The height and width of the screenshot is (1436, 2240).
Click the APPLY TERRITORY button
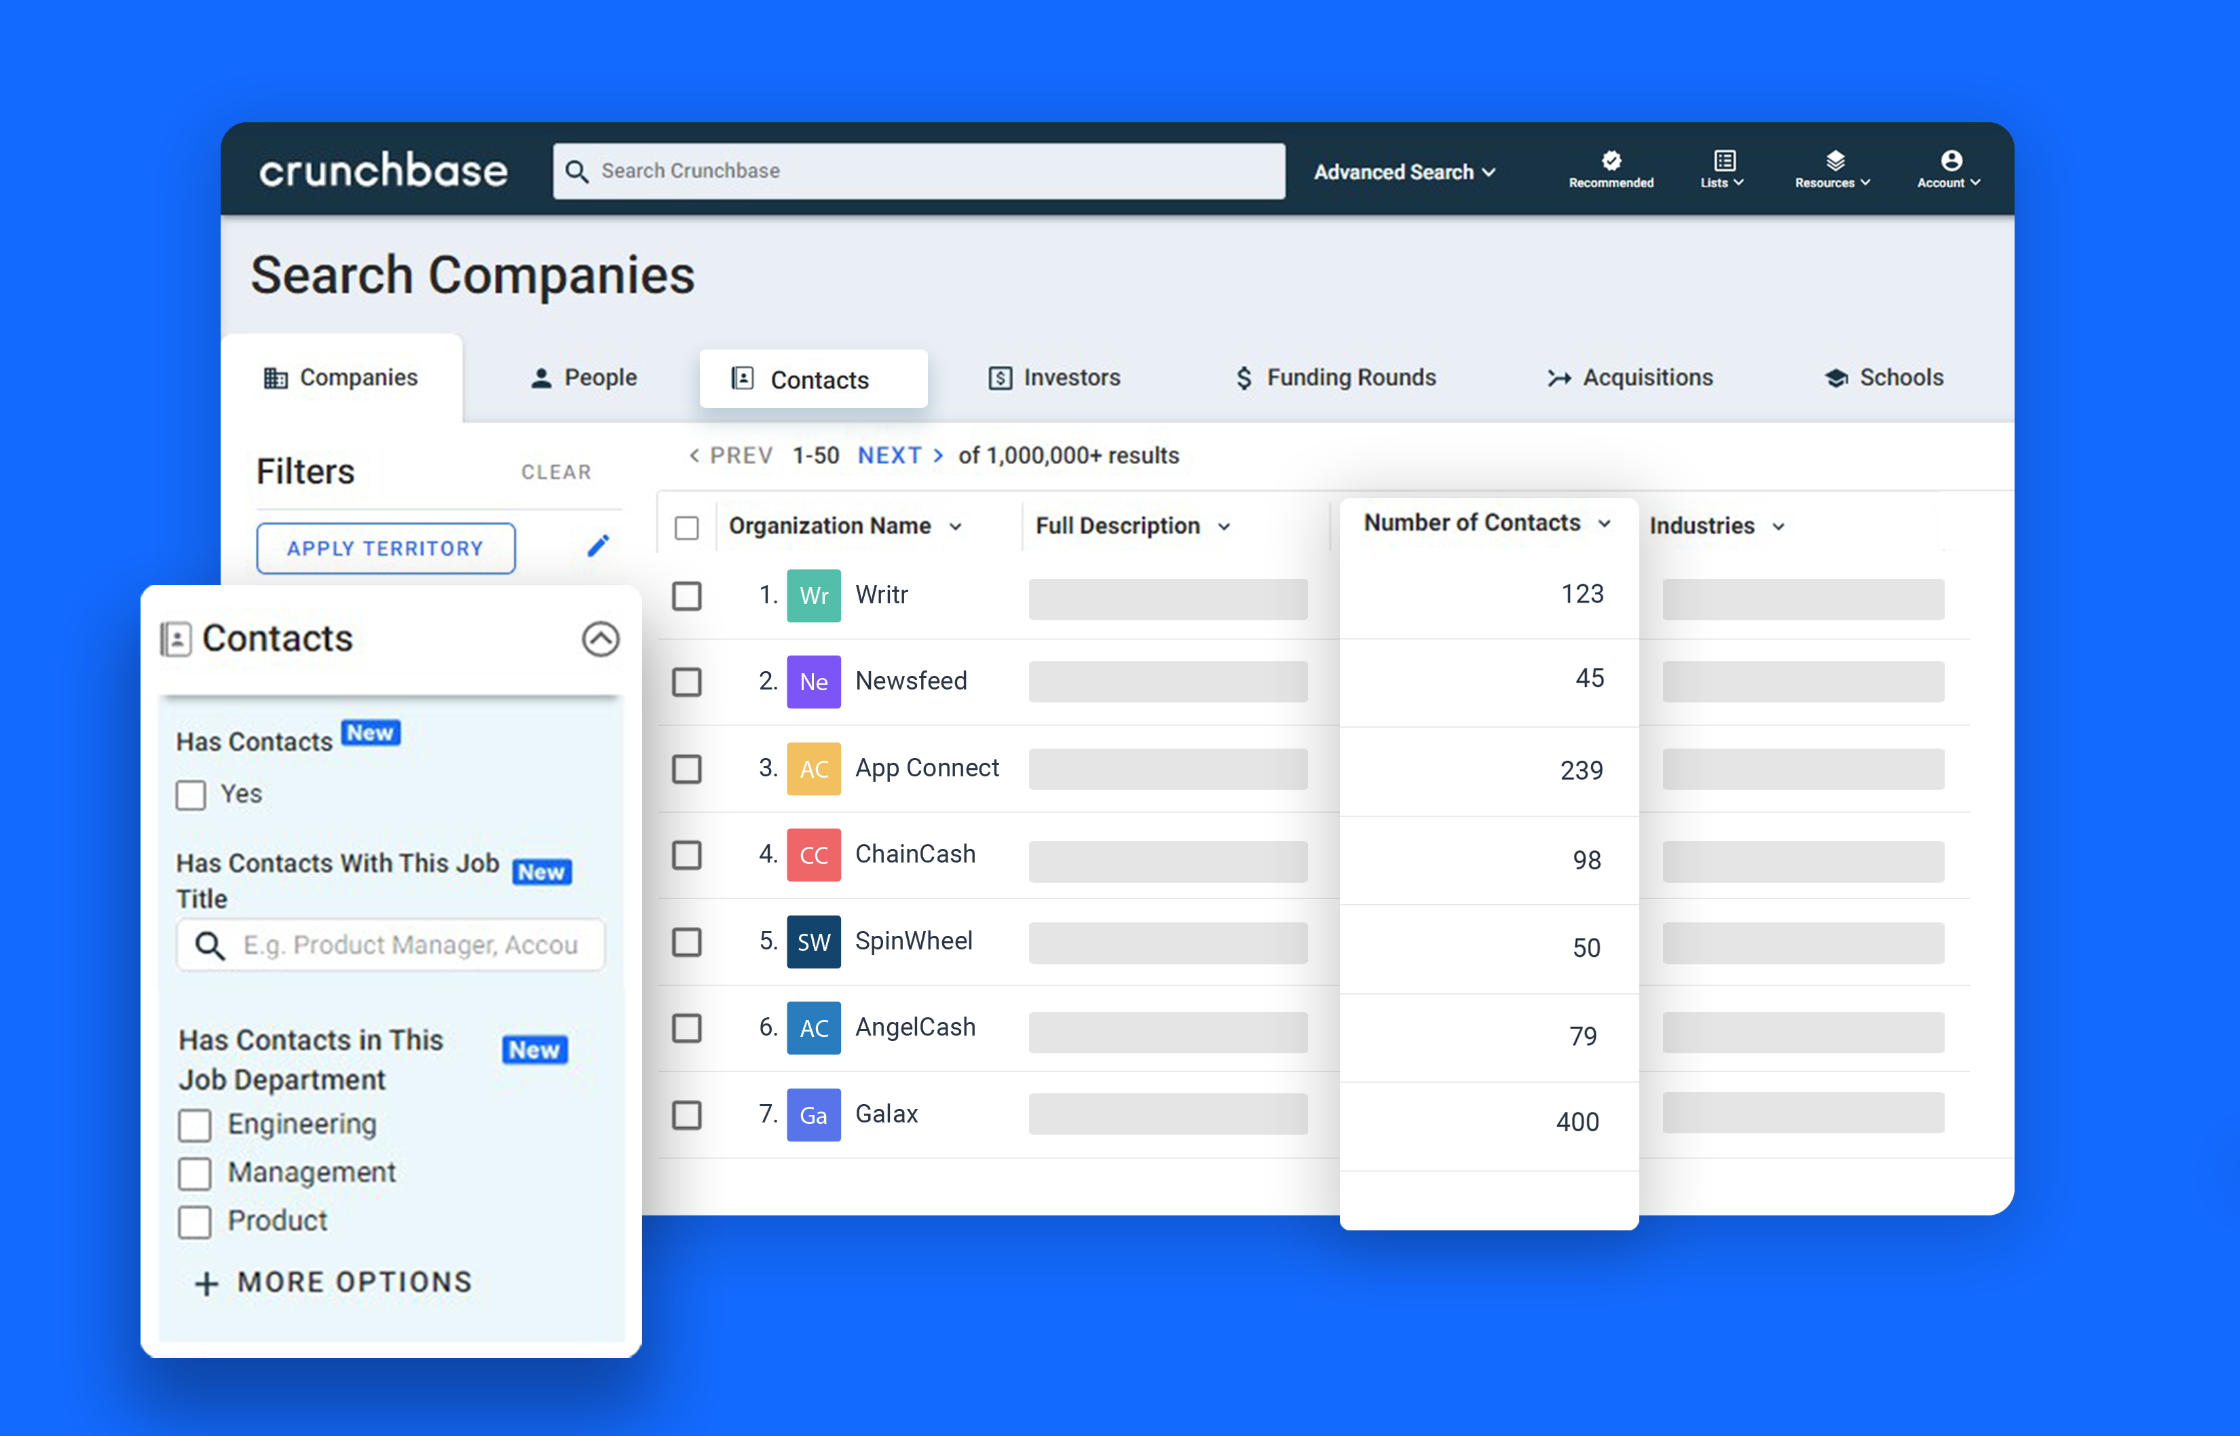[x=385, y=548]
